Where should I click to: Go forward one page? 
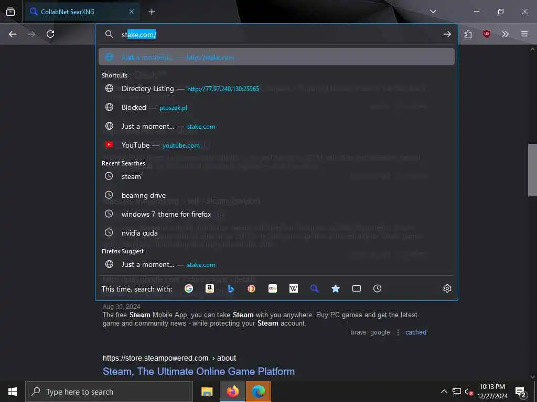[31, 34]
